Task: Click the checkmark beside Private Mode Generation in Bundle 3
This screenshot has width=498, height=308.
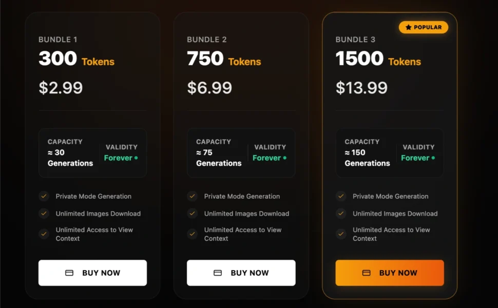Action: pos(341,196)
